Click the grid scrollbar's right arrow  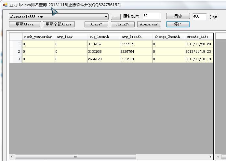coord(211,157)
